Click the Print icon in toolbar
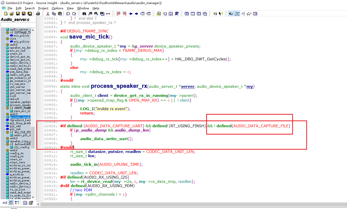347x209 pixels. click(38, 14)
